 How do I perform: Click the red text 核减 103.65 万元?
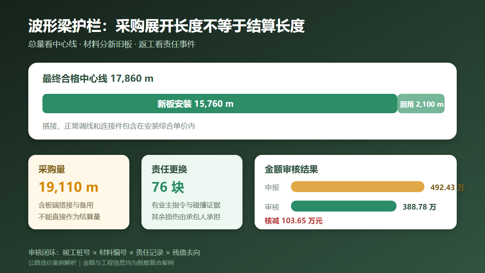[293, 221]
